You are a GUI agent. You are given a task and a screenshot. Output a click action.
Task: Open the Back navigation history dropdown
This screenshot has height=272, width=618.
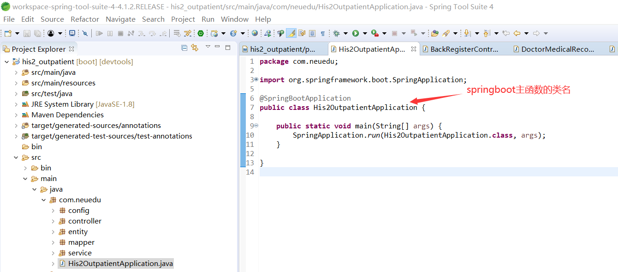click(526, 33)
